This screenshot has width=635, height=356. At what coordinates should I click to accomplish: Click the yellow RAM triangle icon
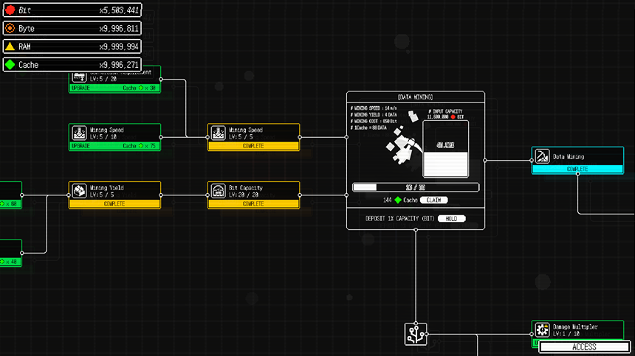[x=10, y=46]
